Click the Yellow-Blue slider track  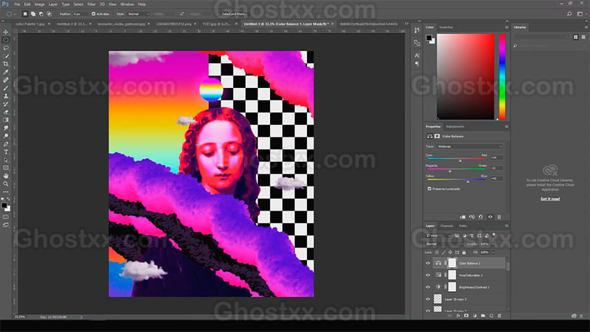point(457,180)
